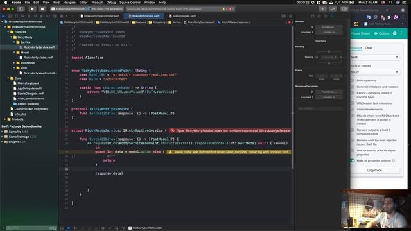
Task: Click the Options button in quicktype header
Action: coord(382,33)
